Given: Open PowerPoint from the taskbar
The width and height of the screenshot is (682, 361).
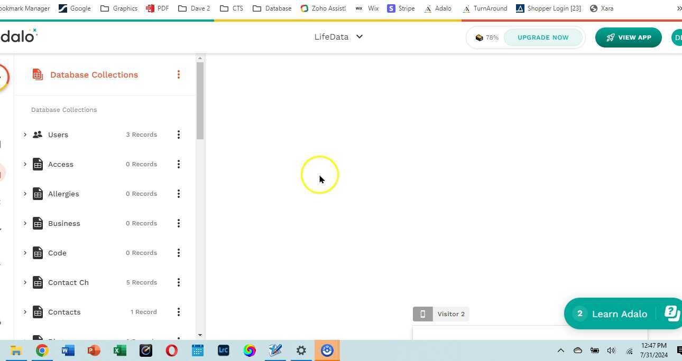Looking at the screenshot, I should click(94, 350).
